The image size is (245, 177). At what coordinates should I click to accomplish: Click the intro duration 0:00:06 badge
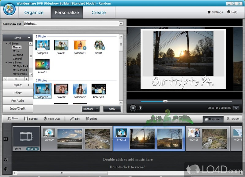pyautogui.click(x=33, y=149)
